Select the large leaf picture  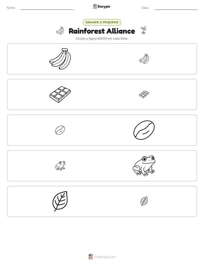pos(60,201)
